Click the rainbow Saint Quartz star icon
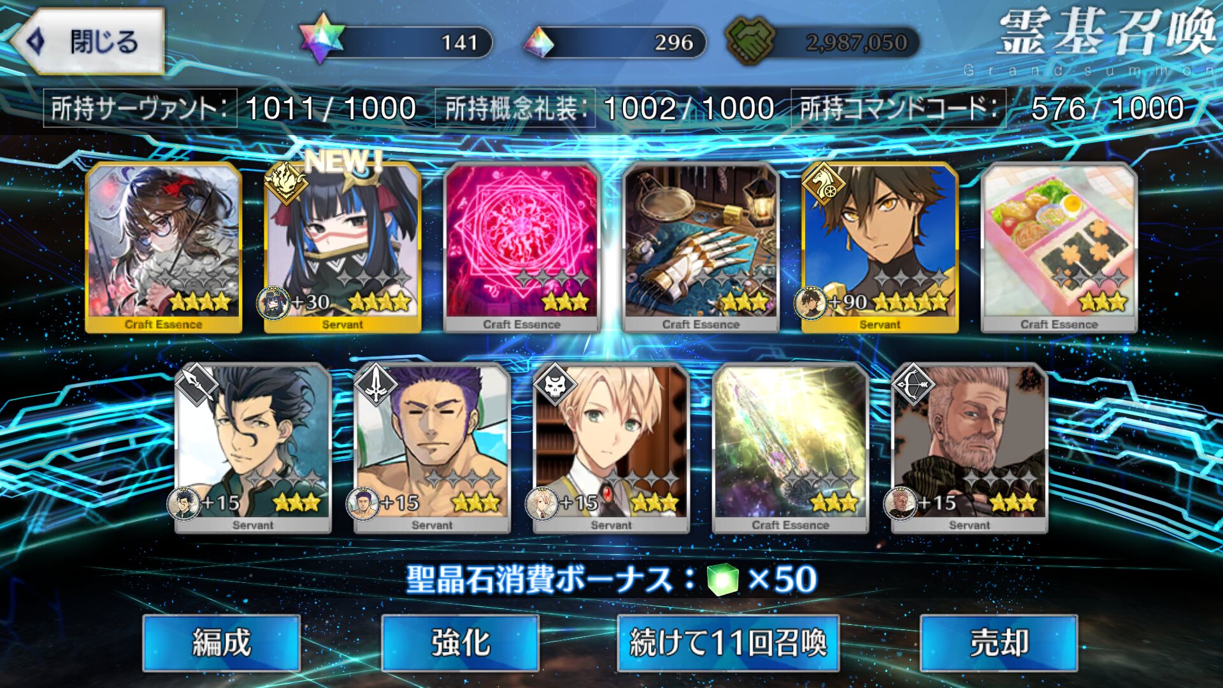Screen dimensions: 1223x688 [x=322, y=38]
